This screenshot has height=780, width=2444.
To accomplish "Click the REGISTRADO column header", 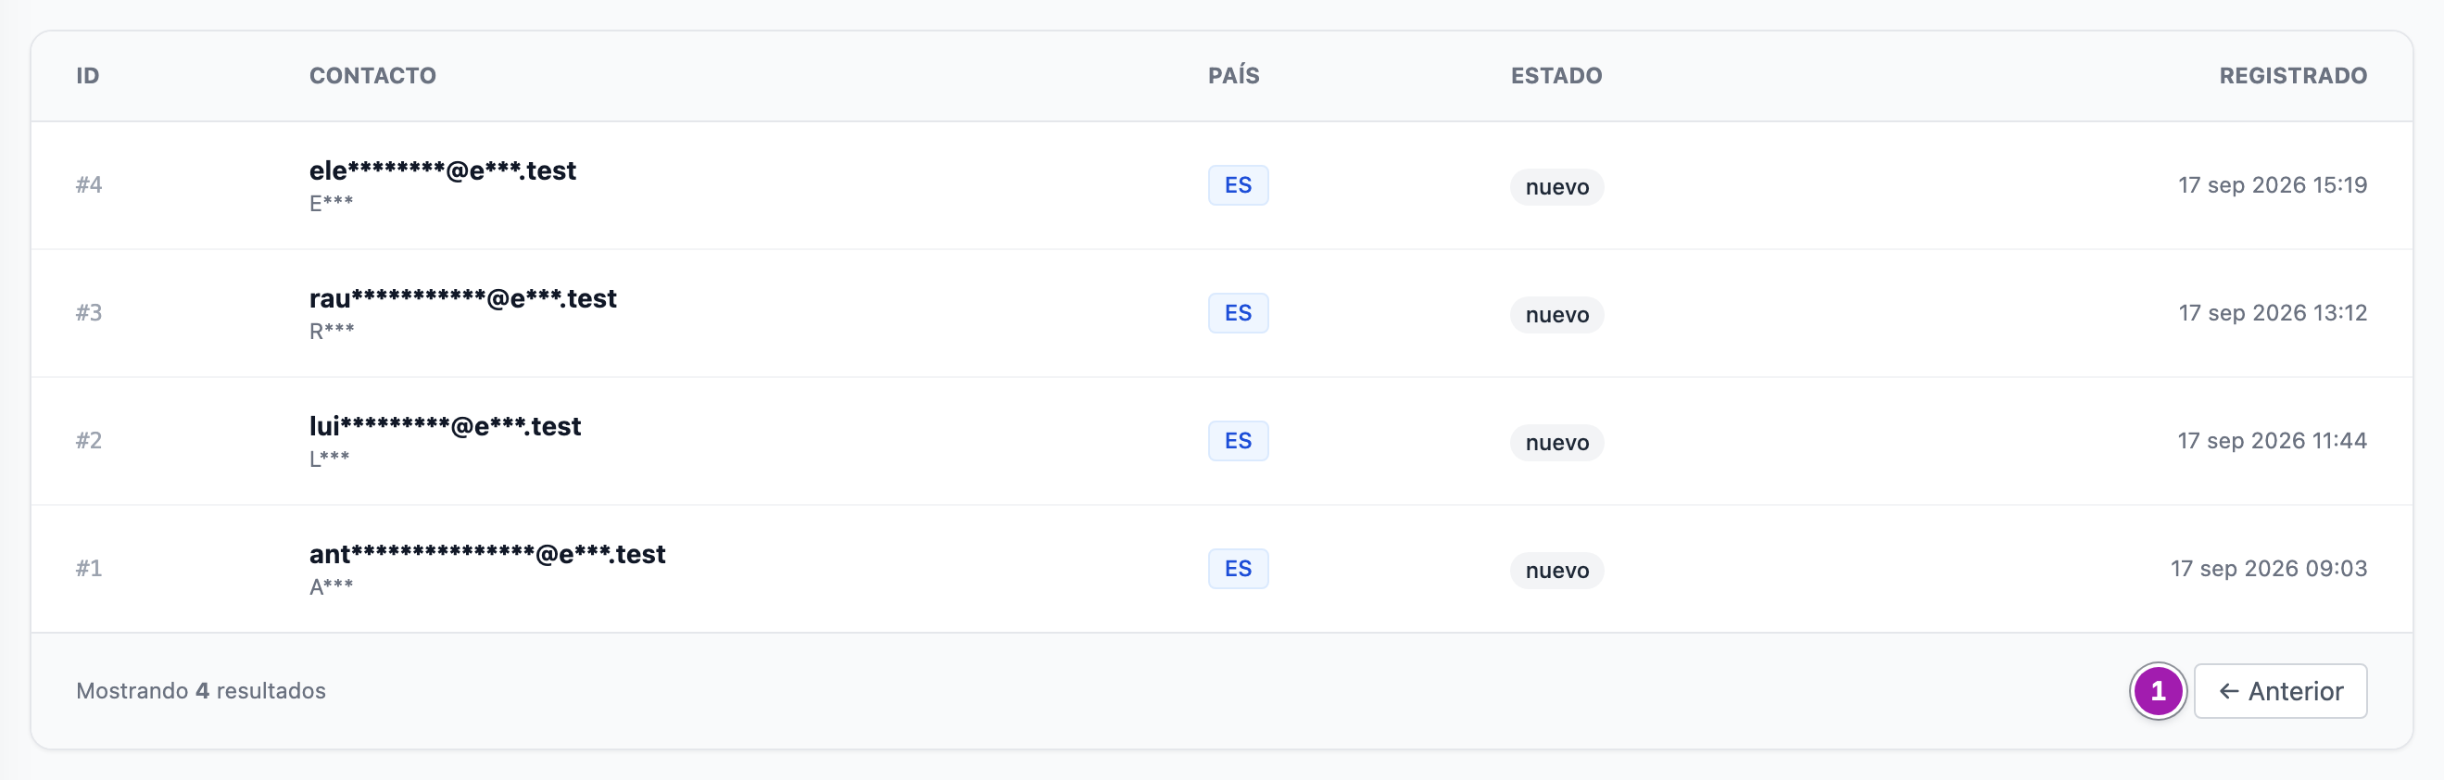I will [x=2292, y=76].
